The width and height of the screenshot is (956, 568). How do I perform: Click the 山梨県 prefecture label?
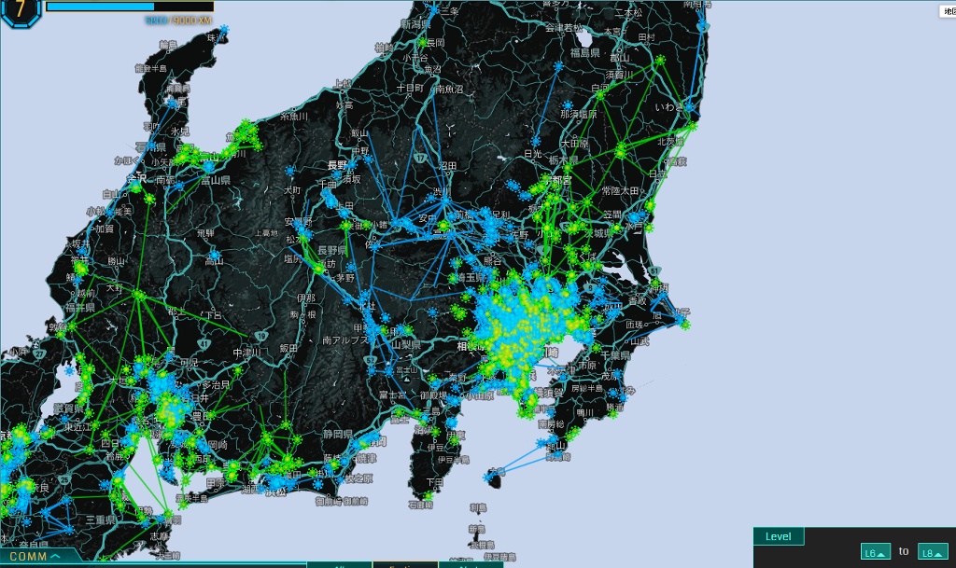tap(407, 344)
